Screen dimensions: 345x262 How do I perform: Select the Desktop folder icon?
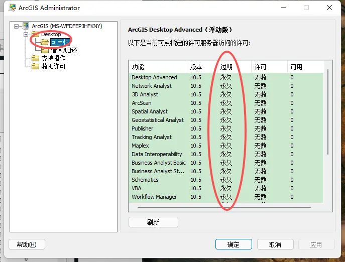(35, 34)
